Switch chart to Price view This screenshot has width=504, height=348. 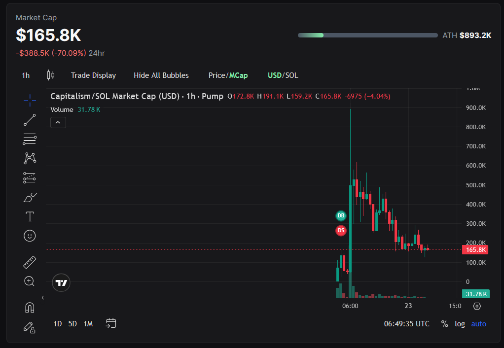[217, 75]
